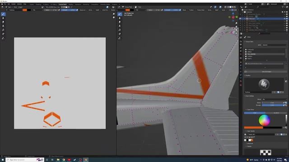Image resolution: width=289 pixels, height=162 pixels.
Task: Open the Stroke popover in image editor header
Action: point(91,10)
